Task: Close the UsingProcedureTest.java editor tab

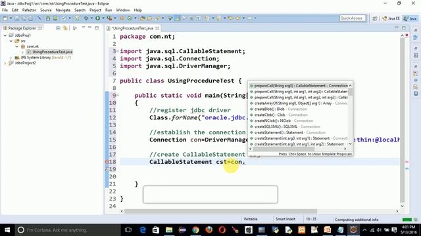Action: click(157, 28)
